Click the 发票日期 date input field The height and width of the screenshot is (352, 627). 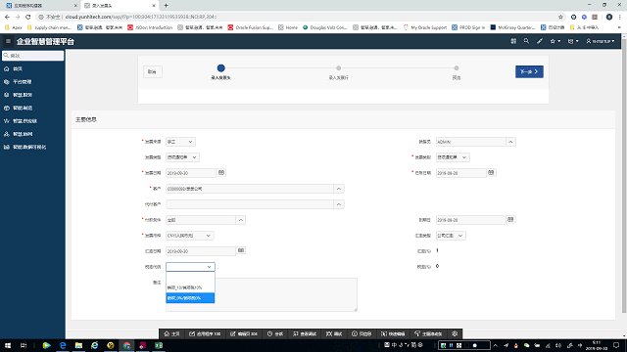pyautogui.click(x=191, y=173)
